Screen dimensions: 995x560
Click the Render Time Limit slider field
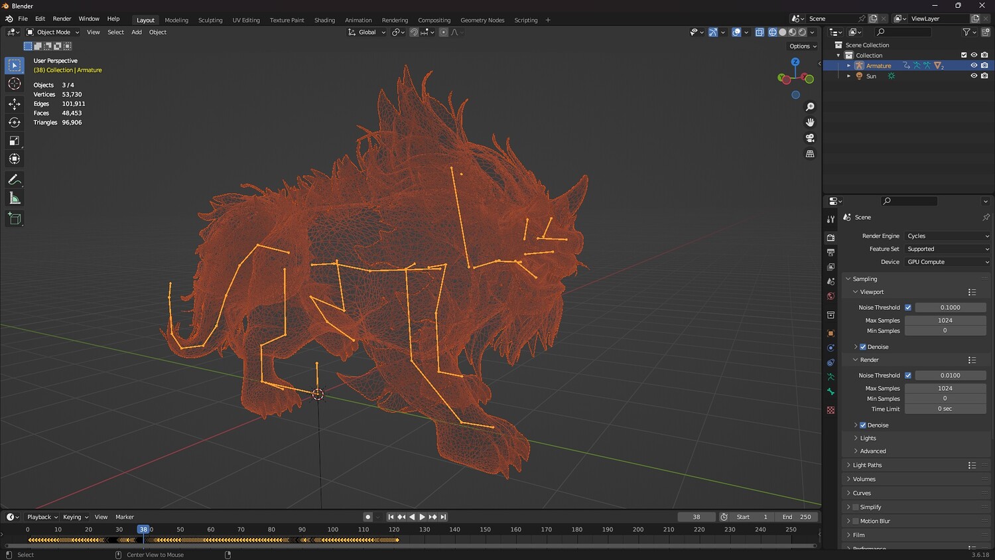945,409
